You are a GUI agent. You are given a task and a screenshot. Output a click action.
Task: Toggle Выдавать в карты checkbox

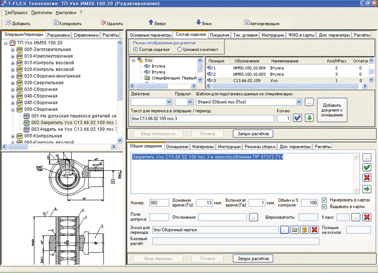[x=325, y=207]
